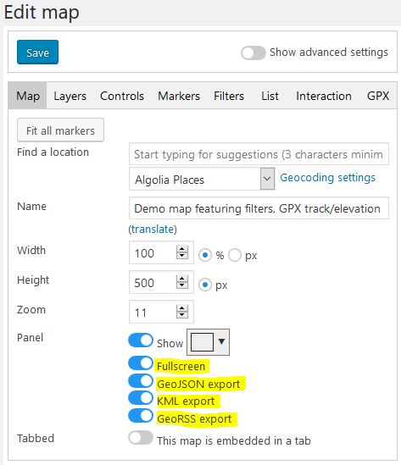Toggle the Panel Show switch

click(x=141, y=340)
